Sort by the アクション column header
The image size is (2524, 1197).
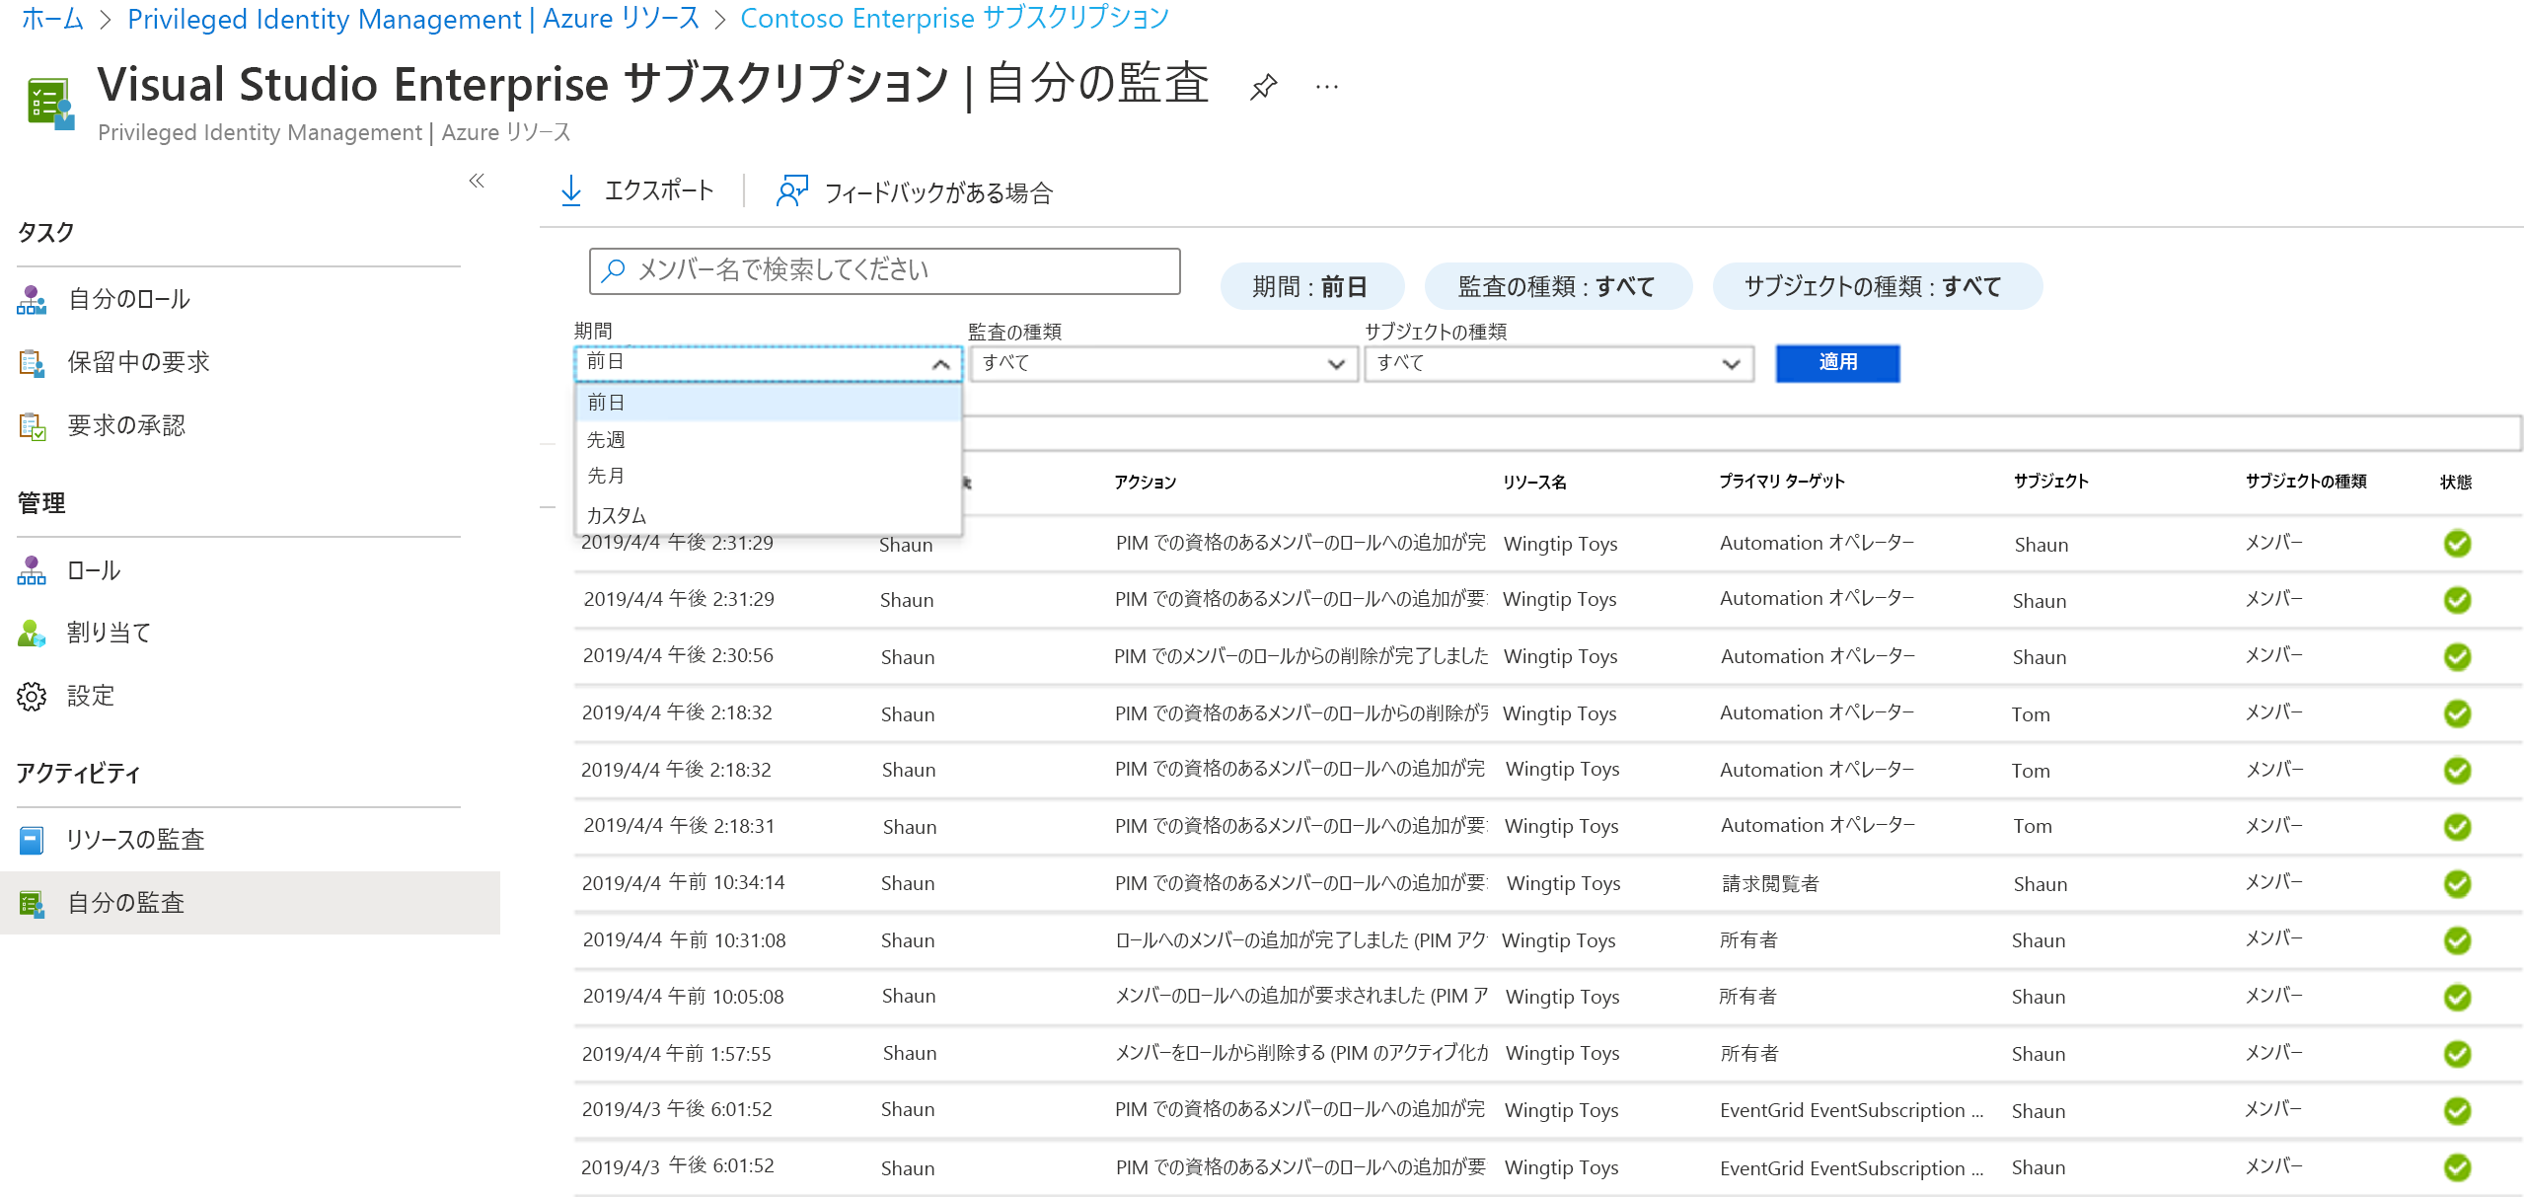pos(1145,482)
